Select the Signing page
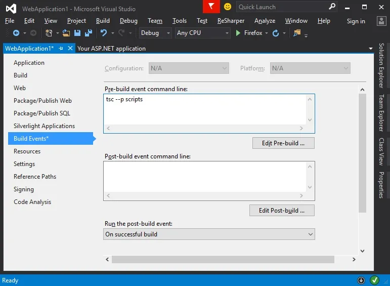The image size is (390, 286). point(24,189)
